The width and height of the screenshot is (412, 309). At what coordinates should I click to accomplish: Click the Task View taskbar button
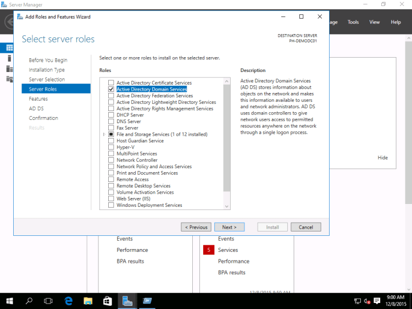point(48,301)
